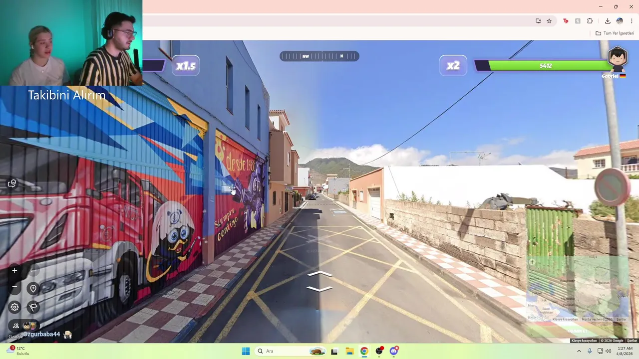This screenshot has width=639, height=359.
Task: Open the Chrome three-dot menu
Action: (x=632, y=21)
